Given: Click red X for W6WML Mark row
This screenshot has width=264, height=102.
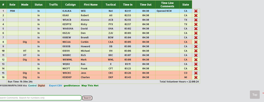Looking at the screenshot, I should point(196,60).
